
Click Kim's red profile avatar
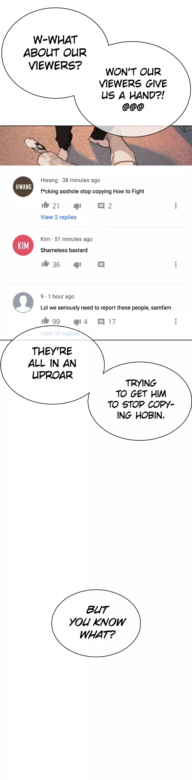pyautogui.click(x=23, y=245)
